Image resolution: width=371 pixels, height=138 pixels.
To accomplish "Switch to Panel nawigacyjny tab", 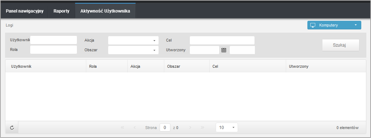I will (x=24, y=11).
